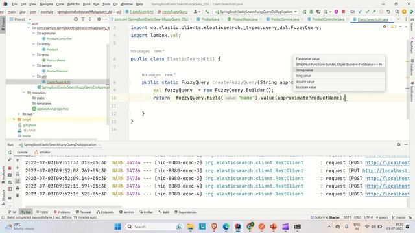Screen dimensions: 415x233
Task: Click the Debug bug icon in main toolbar
Action: tap(311, 12)
